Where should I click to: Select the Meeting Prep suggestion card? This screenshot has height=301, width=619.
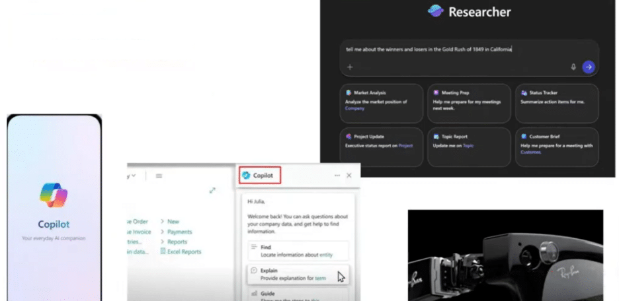coord(468,102)
